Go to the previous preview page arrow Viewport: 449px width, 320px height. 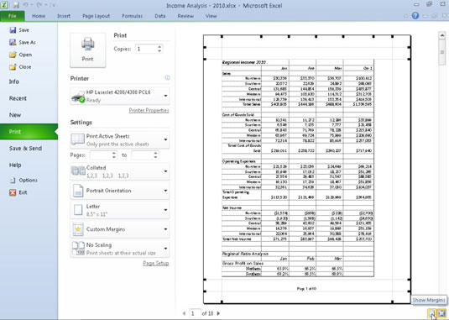[184, 313]
